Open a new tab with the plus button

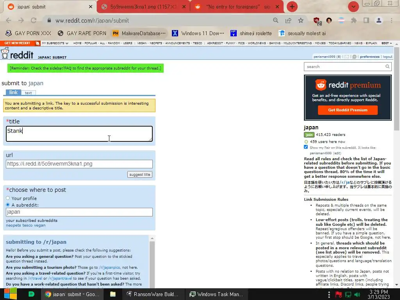tap(292, 7)
